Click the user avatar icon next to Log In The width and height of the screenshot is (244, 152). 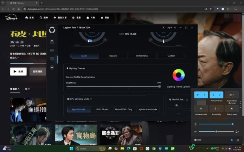(x=163, y=28)
